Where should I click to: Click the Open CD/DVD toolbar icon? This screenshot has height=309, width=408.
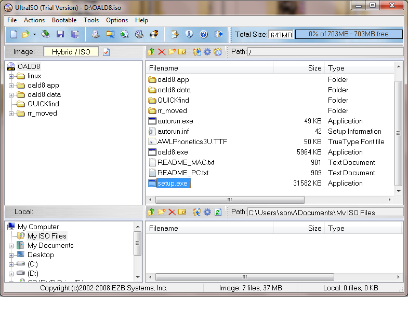(x=46, y=34)
